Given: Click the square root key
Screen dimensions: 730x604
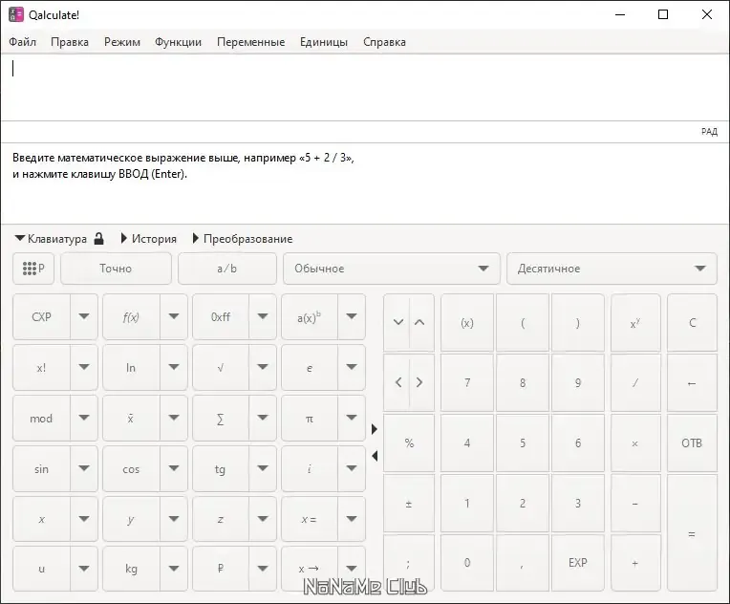Looking at the screenshot, I should pos(221,368).
